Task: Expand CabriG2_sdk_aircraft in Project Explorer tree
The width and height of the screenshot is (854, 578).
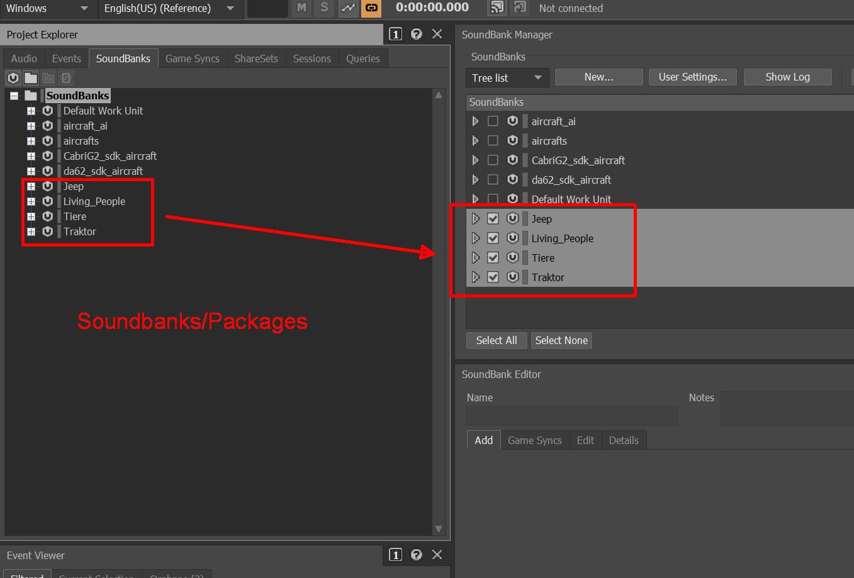Action: [30, 156]
